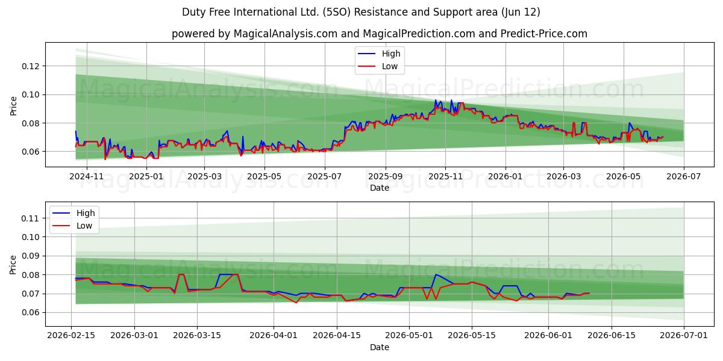The width and height of the screenshot is (723, 361).
Task: Click the top chart x-axis label '2026-05'
Action: 624,176
